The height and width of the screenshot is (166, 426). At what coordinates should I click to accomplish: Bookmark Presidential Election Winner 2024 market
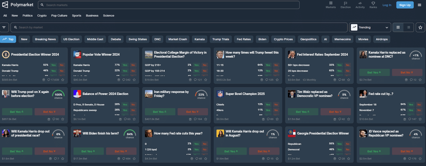[x=63, y=80]
